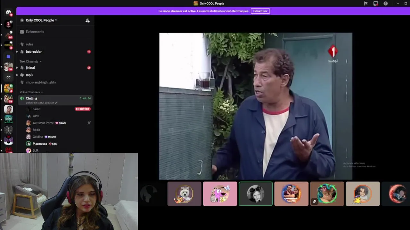
Task: Click Goldina's avatar in the voice list
Action: (x=29, y=137)
